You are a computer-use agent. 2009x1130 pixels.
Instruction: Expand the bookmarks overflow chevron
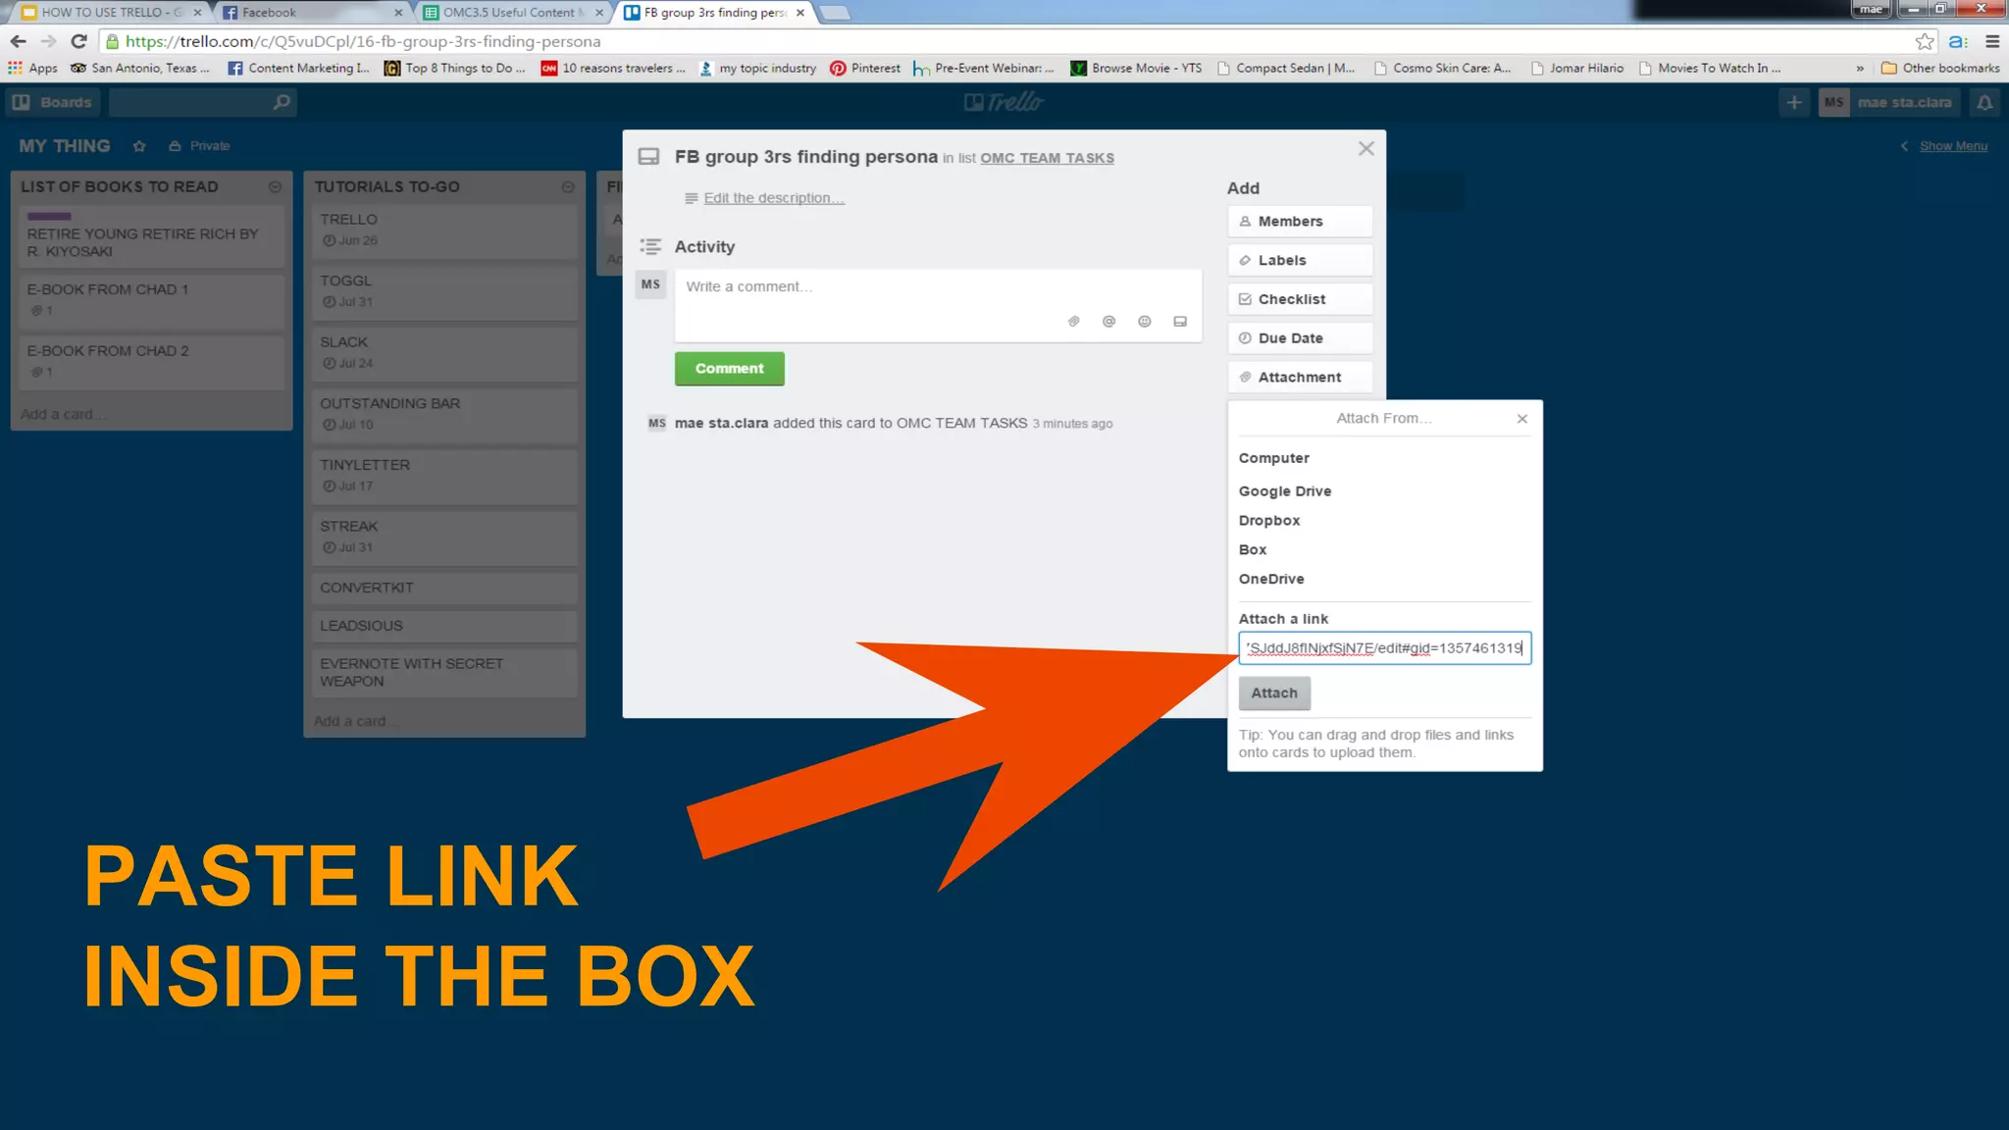click(1860, 69)
